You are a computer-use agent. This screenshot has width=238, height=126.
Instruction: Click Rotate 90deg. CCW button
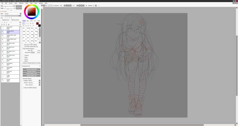click(x=32, y=74)
